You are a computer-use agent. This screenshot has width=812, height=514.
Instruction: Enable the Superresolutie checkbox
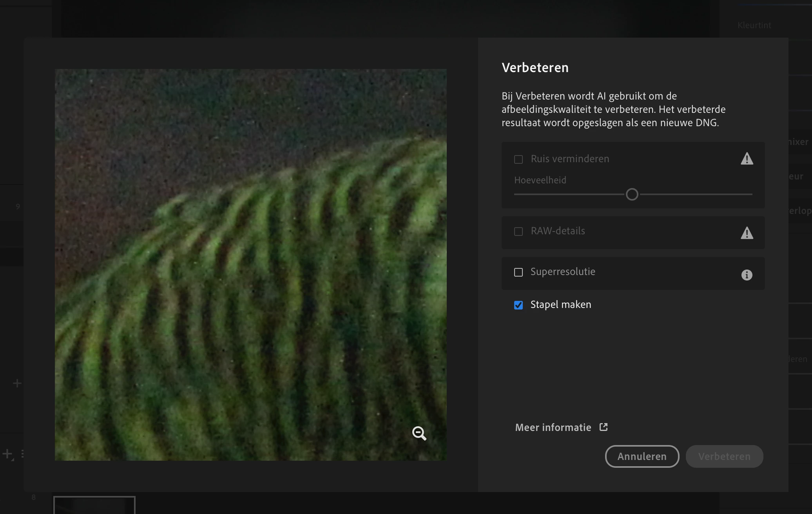(518, 272)
